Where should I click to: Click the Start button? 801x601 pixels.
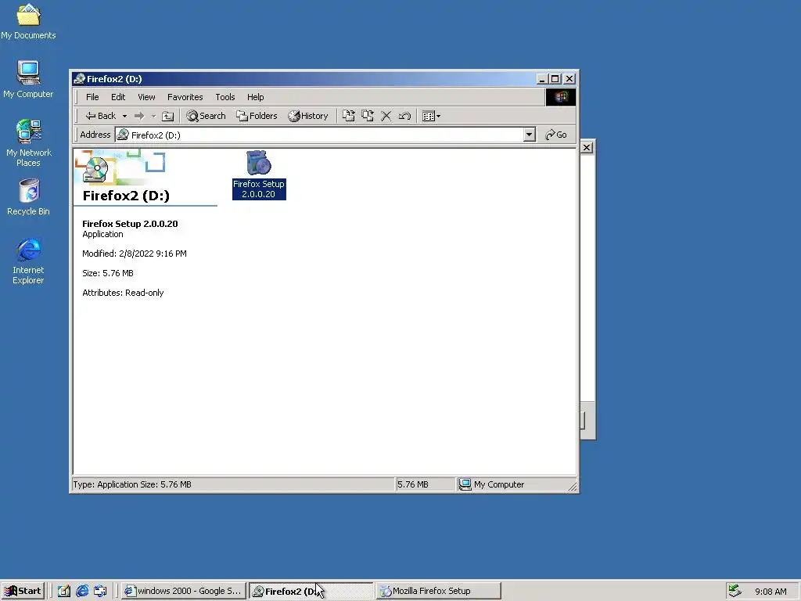(x=23, y=591)
